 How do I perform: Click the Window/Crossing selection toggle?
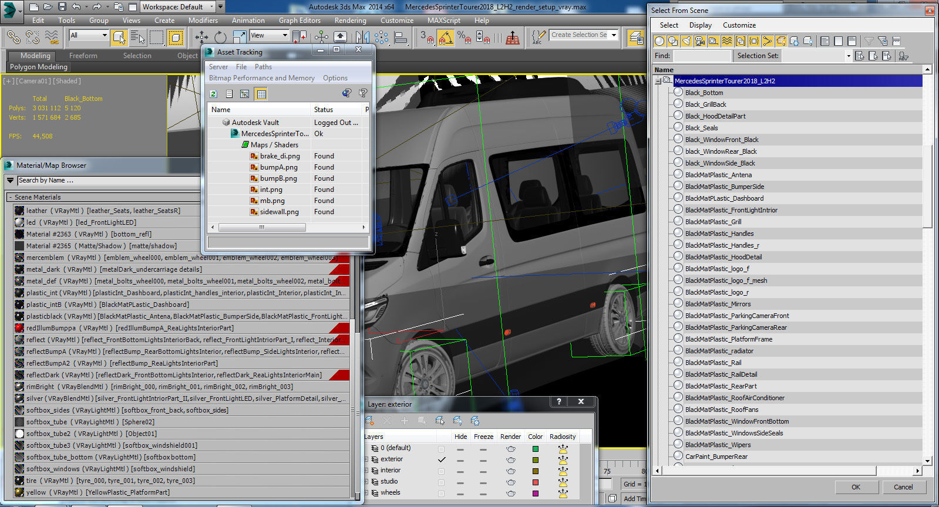tap(176, 37)
